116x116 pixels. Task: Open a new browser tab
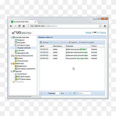coord(40,22)
